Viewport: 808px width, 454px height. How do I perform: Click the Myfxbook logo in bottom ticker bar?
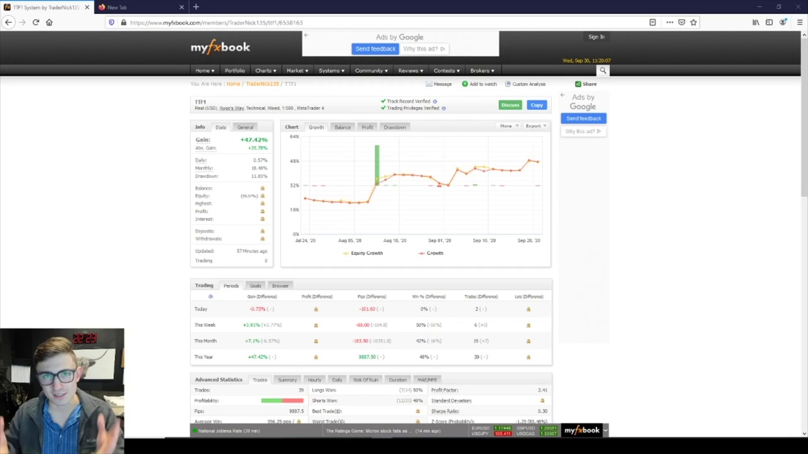click(x=581, y=430)
